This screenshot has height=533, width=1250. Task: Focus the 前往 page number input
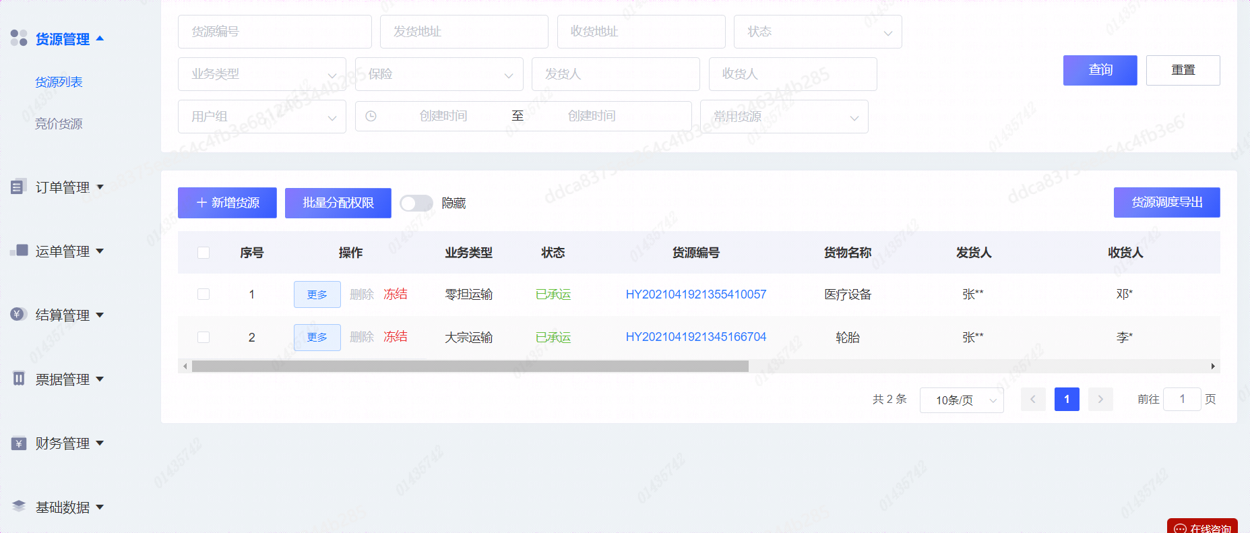click(x=1182, y=400)
